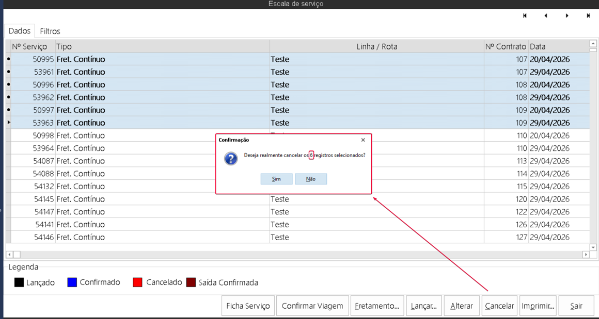
Task: Select service number 54088 cell
Action: point(33,173)
